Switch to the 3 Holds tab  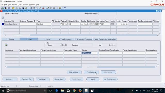[47, 39]
